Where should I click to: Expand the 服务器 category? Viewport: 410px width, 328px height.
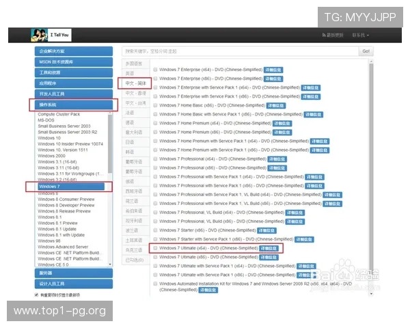click(x=74, y=273)
